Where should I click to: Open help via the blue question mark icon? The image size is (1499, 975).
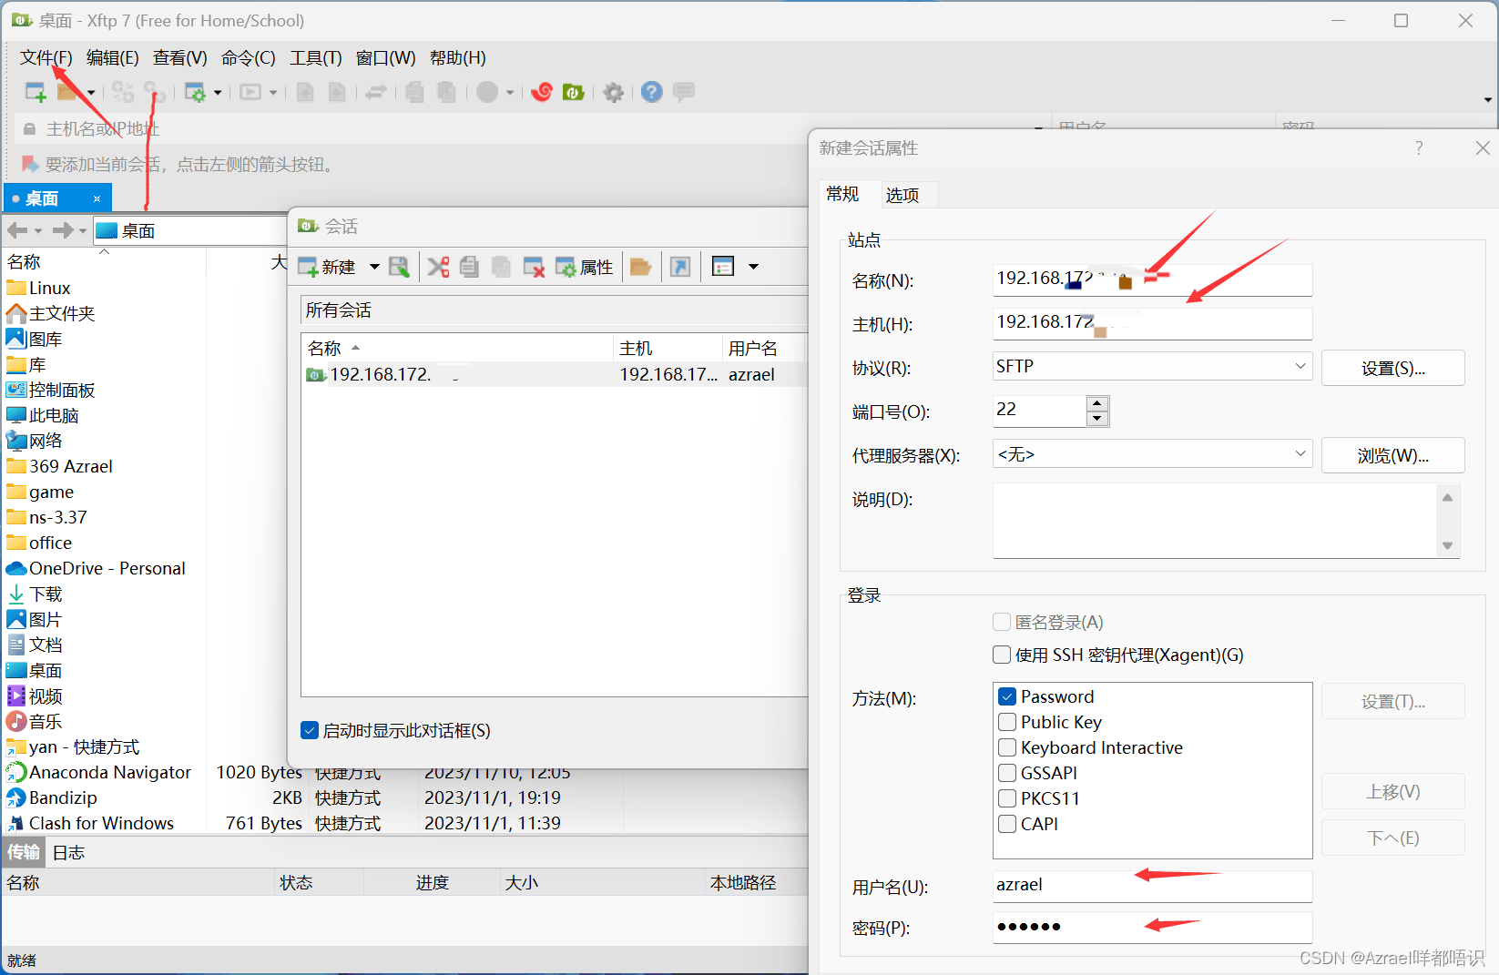point(651,92)
